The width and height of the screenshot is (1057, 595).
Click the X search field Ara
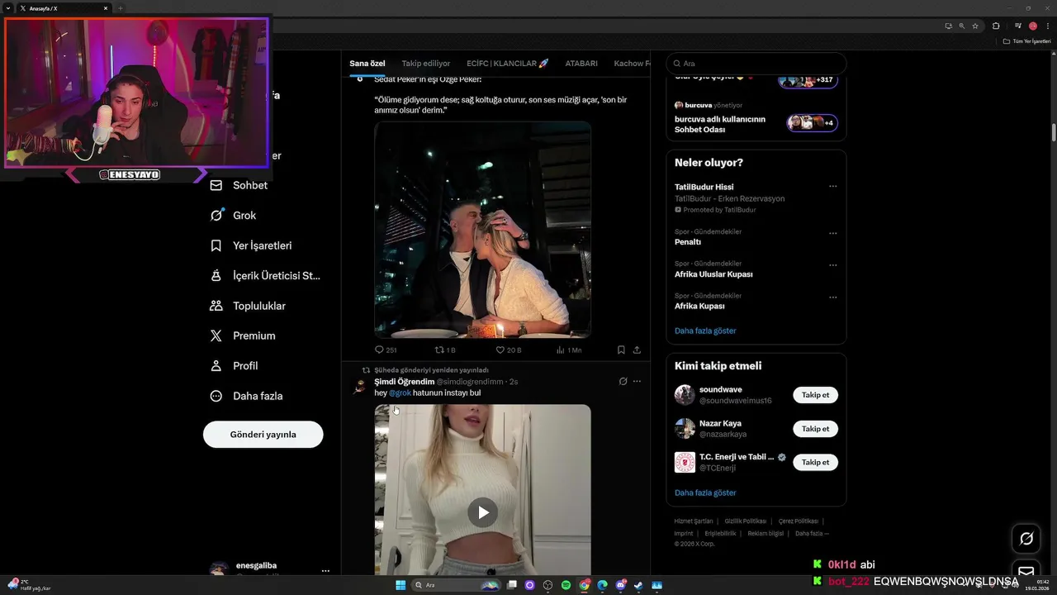tap(756, 64)
